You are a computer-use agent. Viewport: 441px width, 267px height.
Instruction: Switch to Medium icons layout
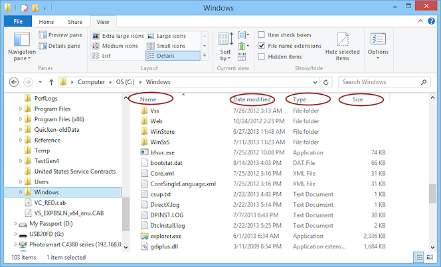point(115,46)
